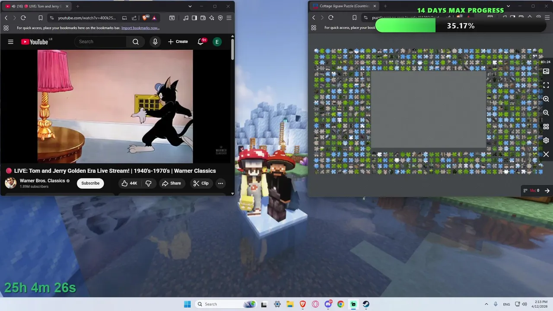Open site settings icon in YouTube address bar
The image size is (553, 311).
tap(52, 18)
